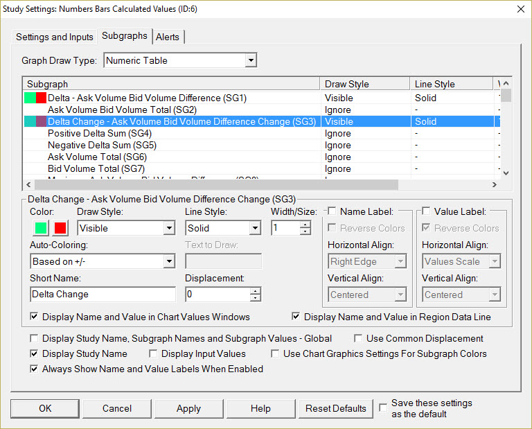Open the Line Style dropdown
This screenshot has height=429, width=532.
(x=255, y=228)
